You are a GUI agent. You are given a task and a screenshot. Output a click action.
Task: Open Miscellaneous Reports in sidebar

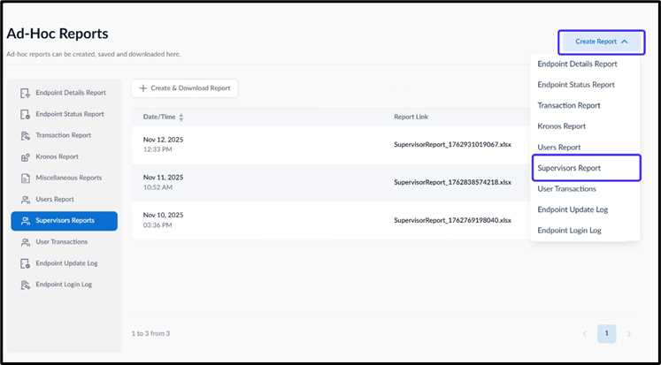click(64, 178)
